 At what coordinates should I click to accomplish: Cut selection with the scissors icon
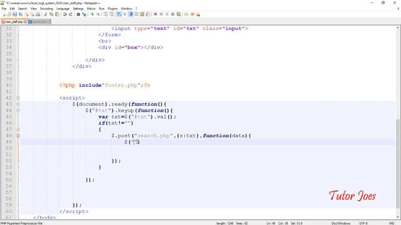click(x=46, y=14)
